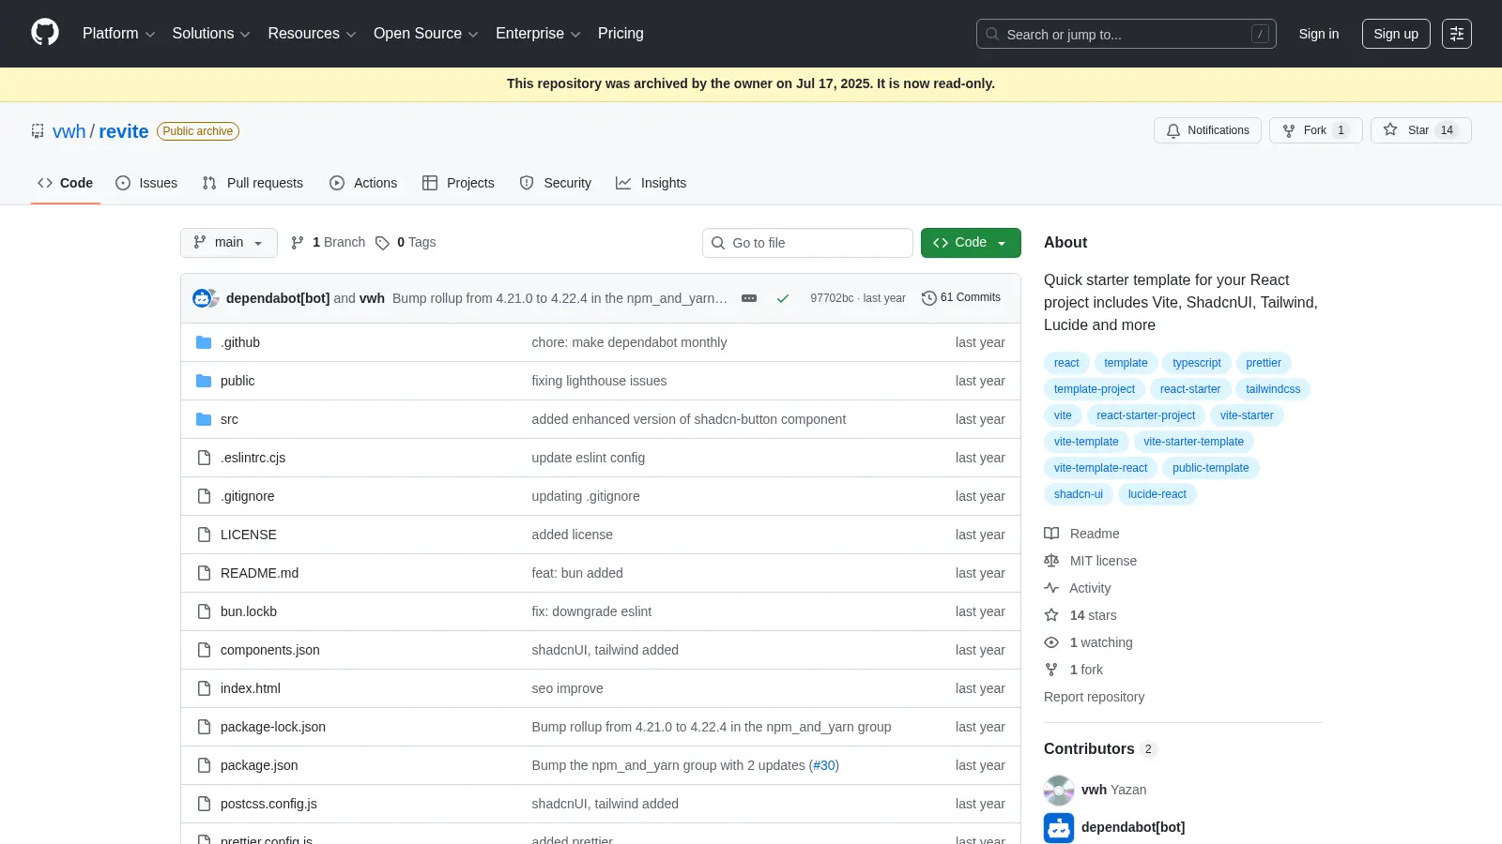Expand the Solutions menu
The image size is (1502, 844).
pyautogui.click(x=211, y=34)
